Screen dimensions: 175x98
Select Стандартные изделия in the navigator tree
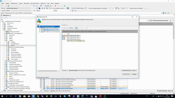[16, 56]
